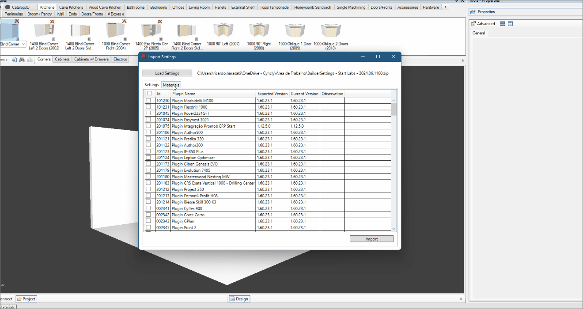This screenshot has height=309, width=583.
Task: Check the Plugin Rover2231GFT row checkbox
Action: 148,113
